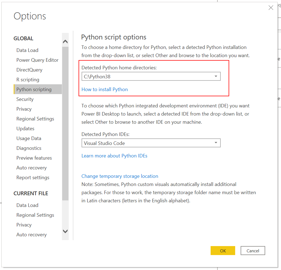The width and height of the screenshot is (281, 270).
Task: Show the Preview features page
Action: 34,158
